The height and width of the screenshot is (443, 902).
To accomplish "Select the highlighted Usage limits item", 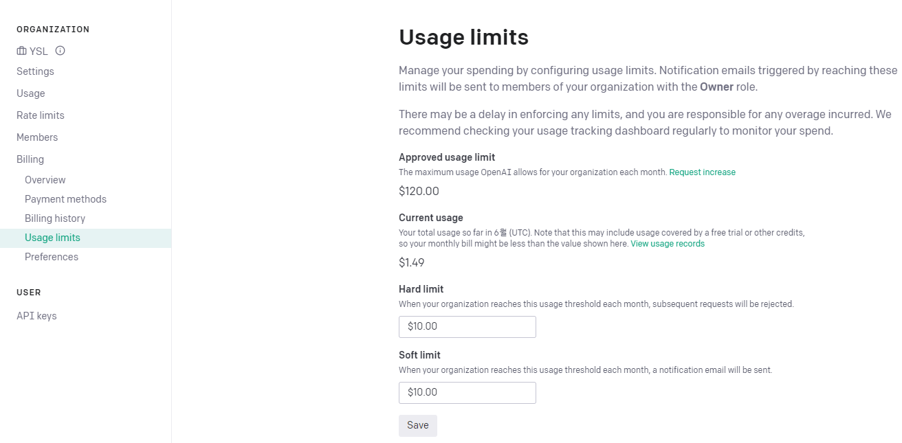I will (85, 238).
